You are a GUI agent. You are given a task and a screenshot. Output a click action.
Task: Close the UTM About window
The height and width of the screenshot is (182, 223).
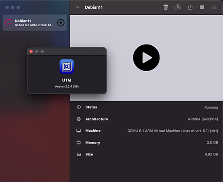tap(31, 51)
